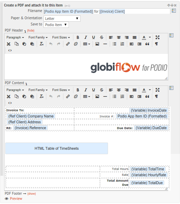180x204 pixels.
Task: Select the (Ref Client) Company Name token
Action: (31, 116)
